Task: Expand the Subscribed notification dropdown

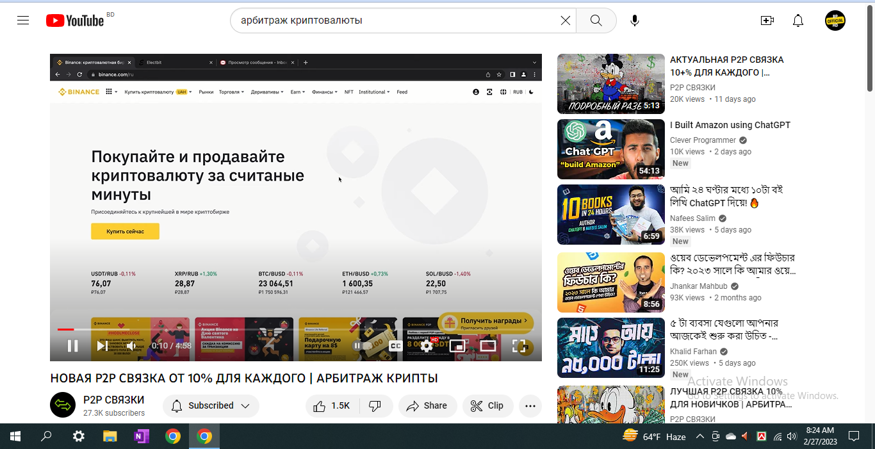Action: point(211,405)
